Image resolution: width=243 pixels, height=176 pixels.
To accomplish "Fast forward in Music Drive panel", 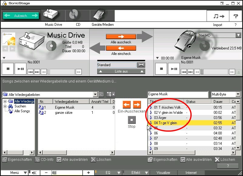I will pyautogui.click(x=79, y=72).
